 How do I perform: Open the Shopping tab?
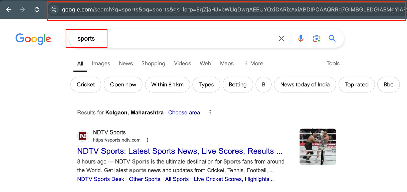153,64
